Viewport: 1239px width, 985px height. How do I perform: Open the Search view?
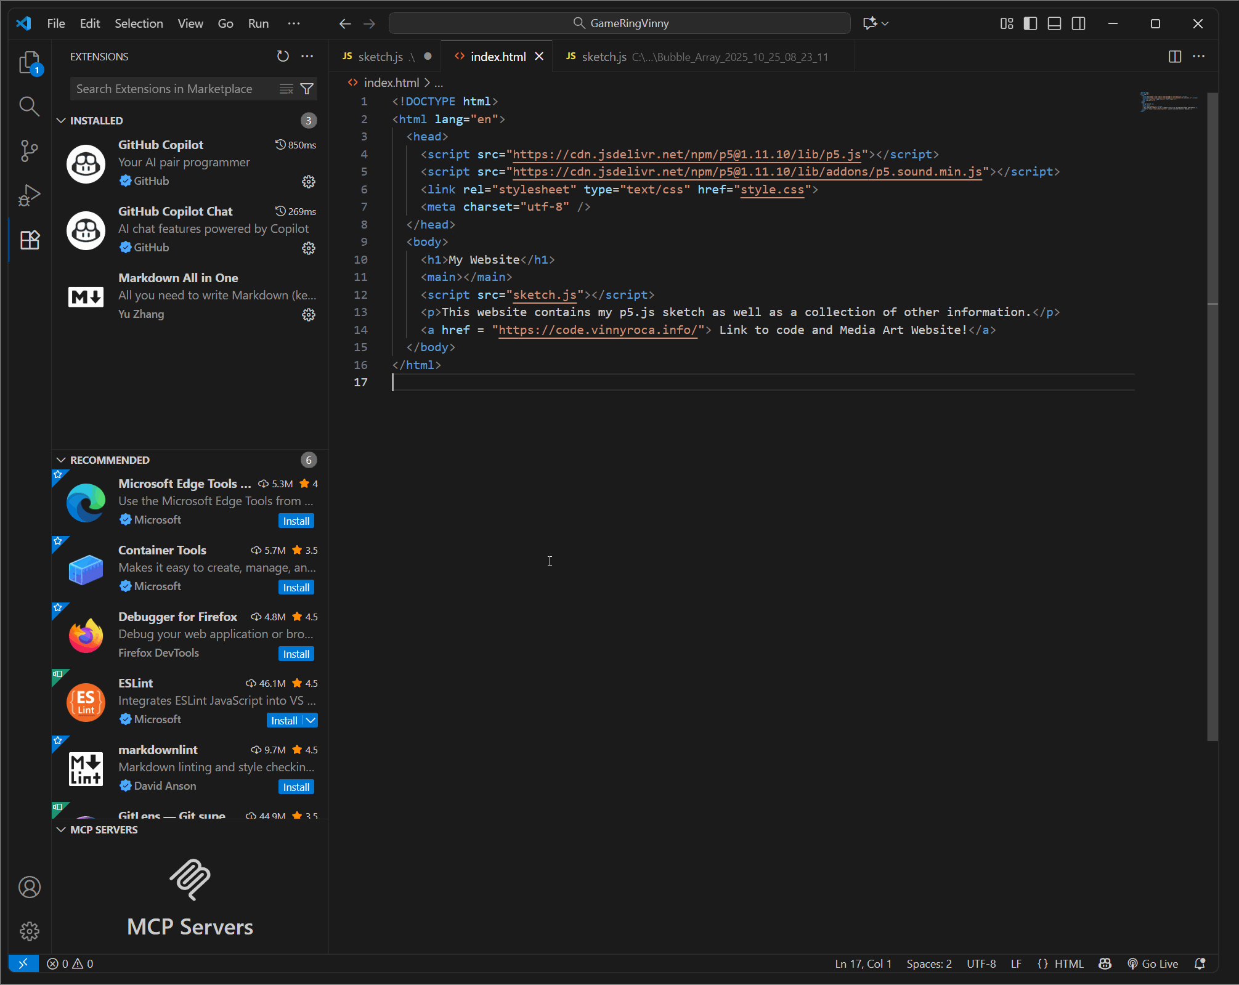29,106
